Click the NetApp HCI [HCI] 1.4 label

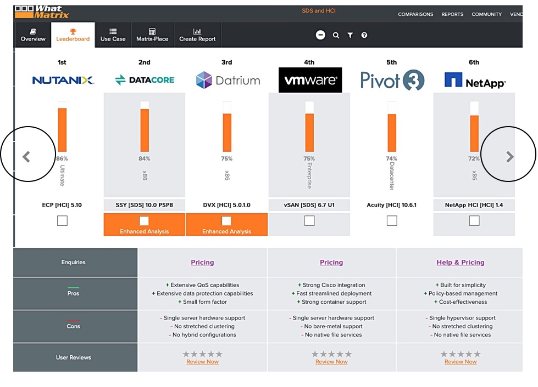click(474, 205)
